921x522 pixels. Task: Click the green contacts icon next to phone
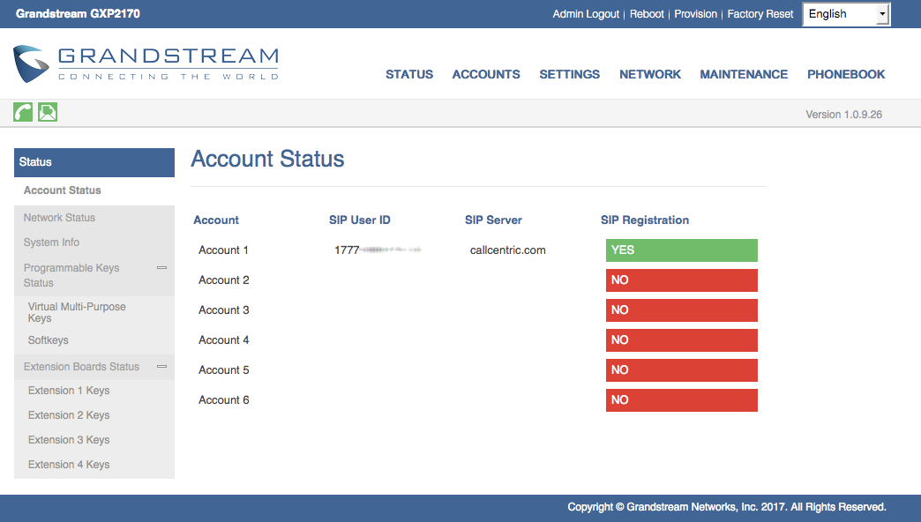(48, 112)
